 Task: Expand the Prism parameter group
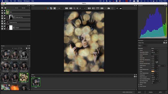pyautogui.click(x=139, y=85)
